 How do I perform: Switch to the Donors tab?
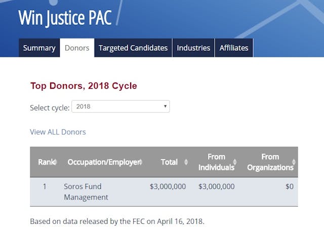(77, 48)
